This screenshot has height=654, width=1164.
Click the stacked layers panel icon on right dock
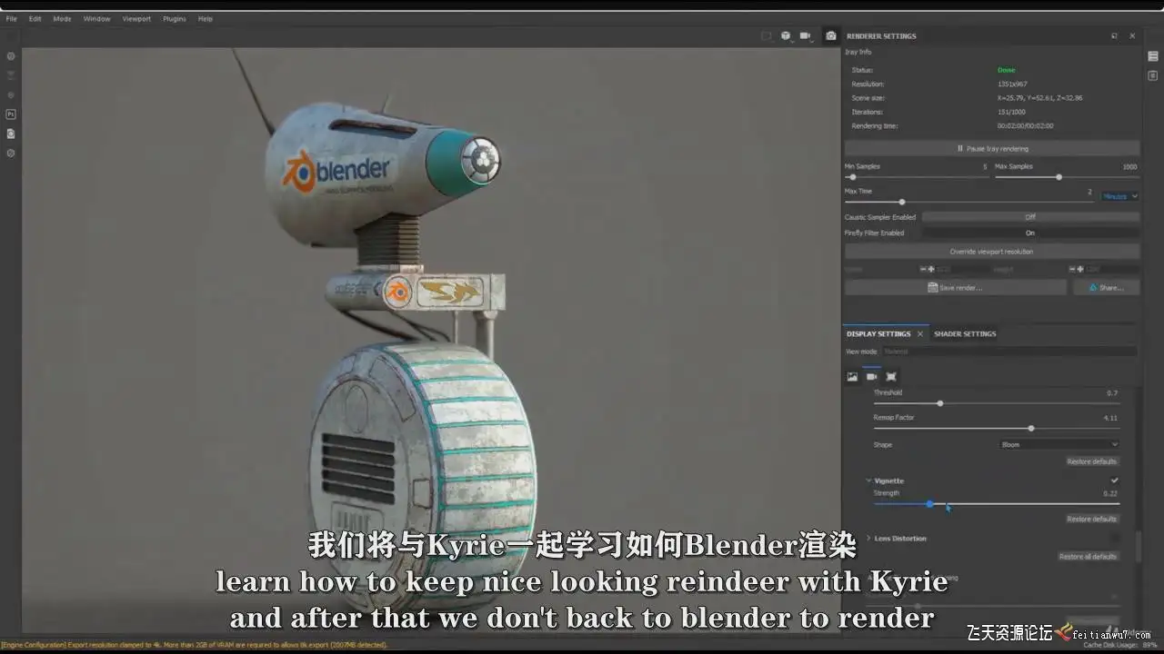coord(1153,56)
